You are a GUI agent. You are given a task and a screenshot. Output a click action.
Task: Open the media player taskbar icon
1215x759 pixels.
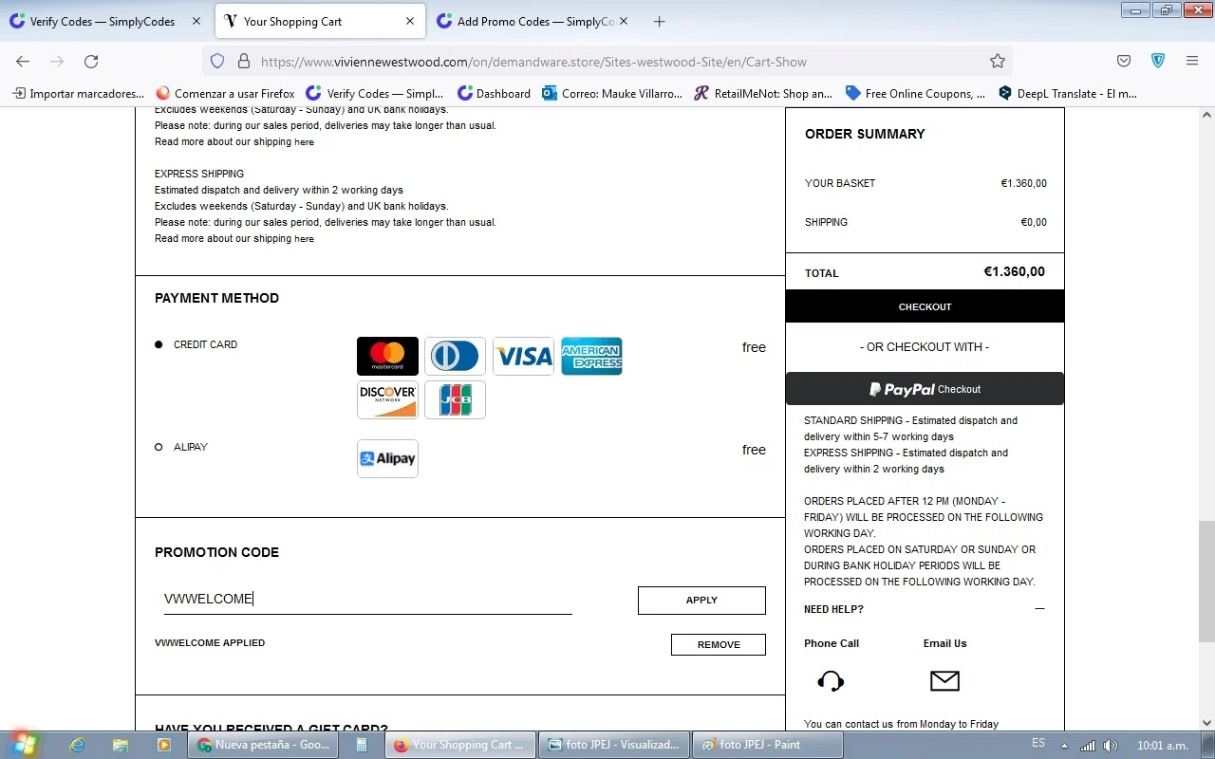click(x=163, y=745)
